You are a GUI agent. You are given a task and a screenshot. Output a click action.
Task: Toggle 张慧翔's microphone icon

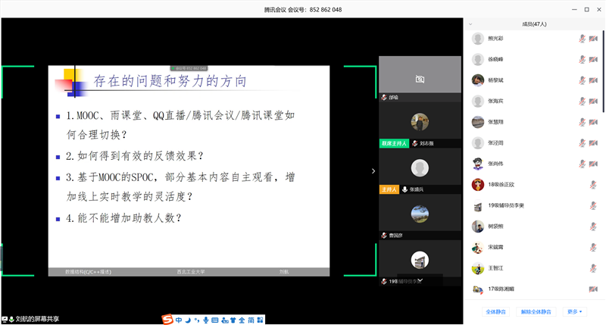coord(582,122)
